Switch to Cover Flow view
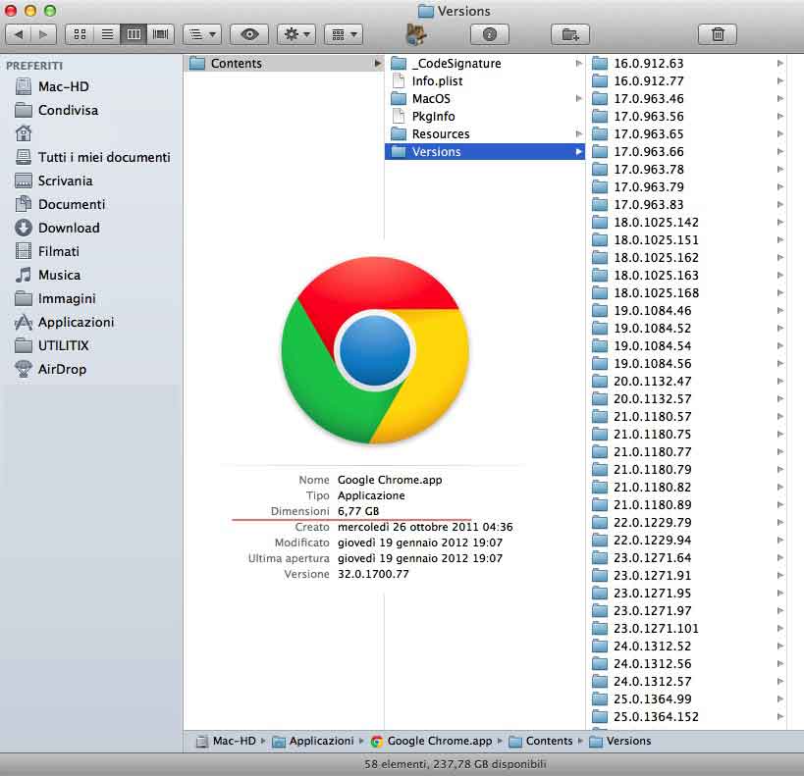804x776 pixels. pos(161,34)
